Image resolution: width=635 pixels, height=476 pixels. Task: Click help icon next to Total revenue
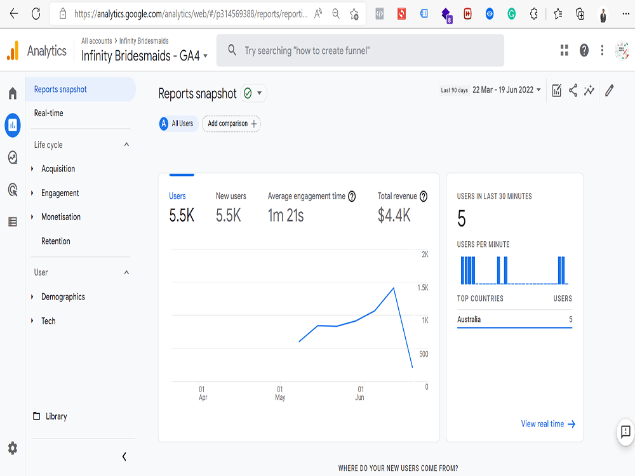pos(423,196)
